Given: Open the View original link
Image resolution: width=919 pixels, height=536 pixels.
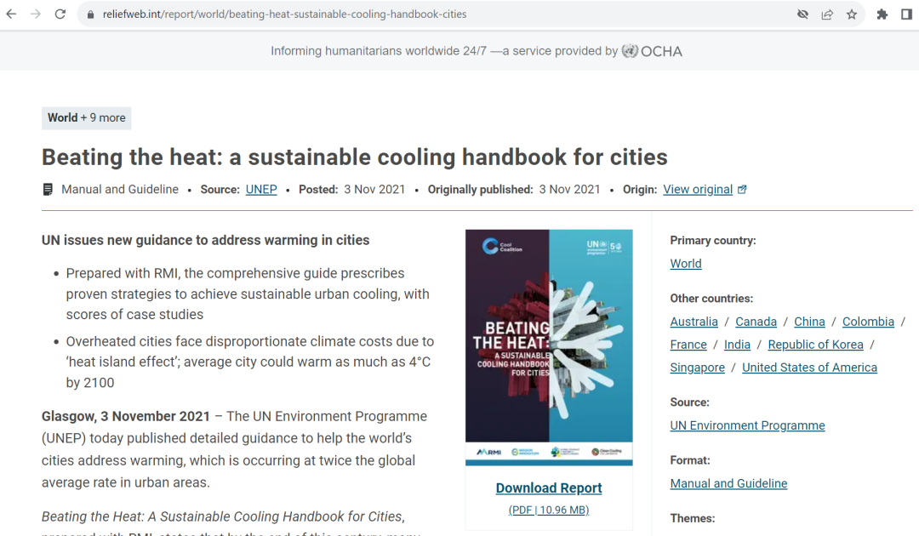Looking at the screenshot, I should pos(698,189).
